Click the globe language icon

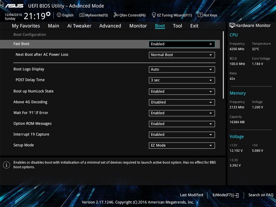coord(59,15)
